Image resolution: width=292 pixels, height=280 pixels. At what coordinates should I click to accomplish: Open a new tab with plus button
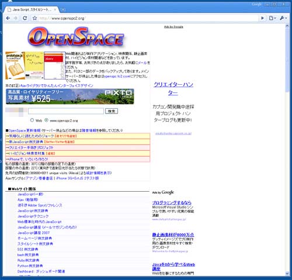click(63, 9)
